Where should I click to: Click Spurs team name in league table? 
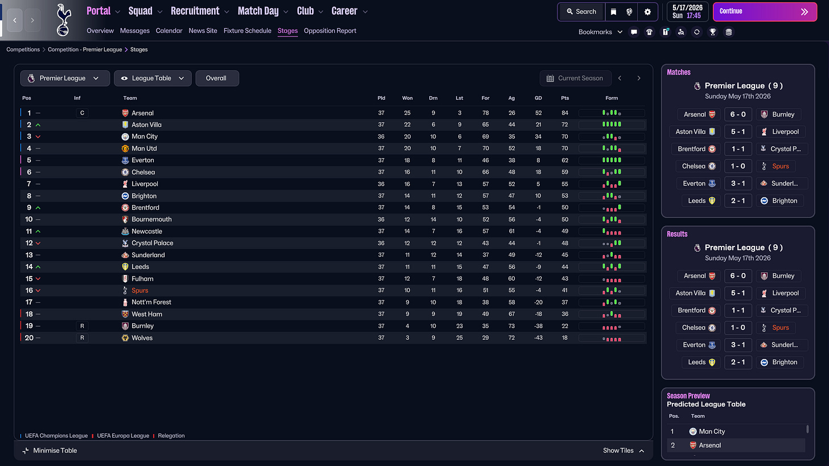(140, 290)
